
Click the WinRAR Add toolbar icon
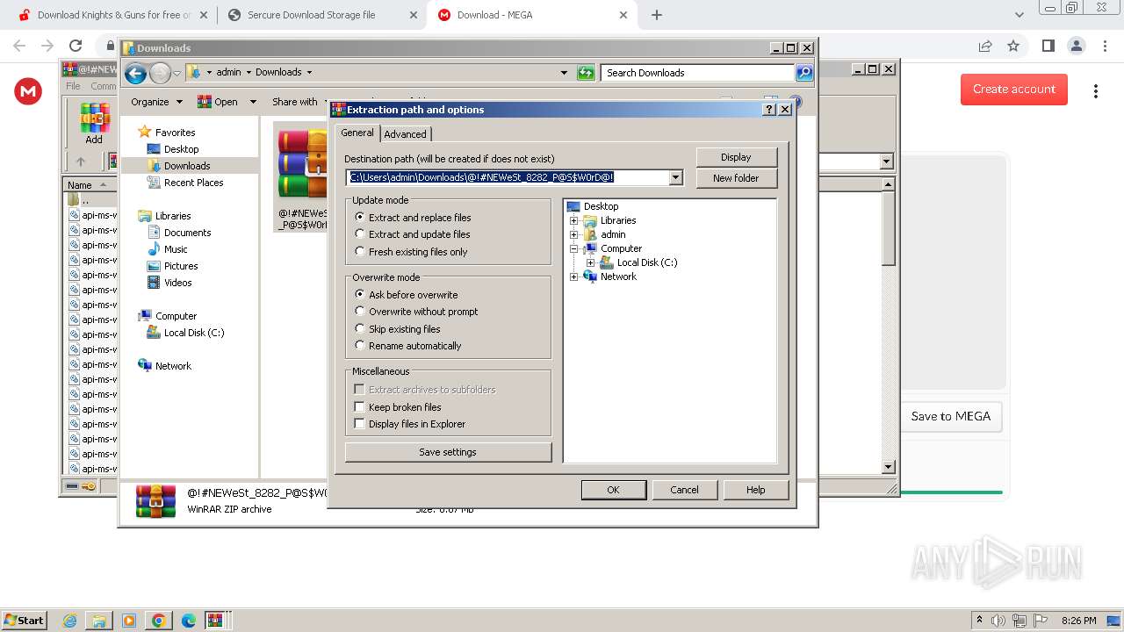[94, 124]
